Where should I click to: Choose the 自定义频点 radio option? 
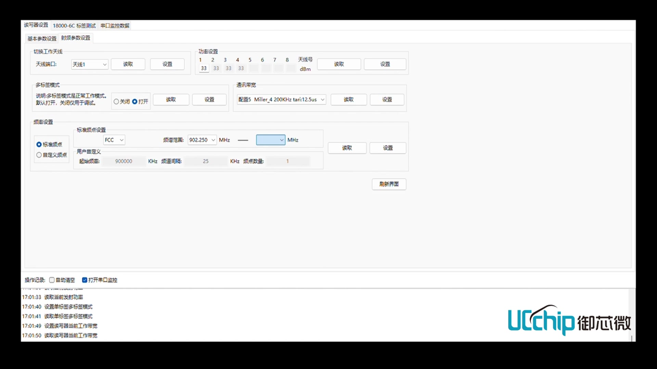click(39, 155)
